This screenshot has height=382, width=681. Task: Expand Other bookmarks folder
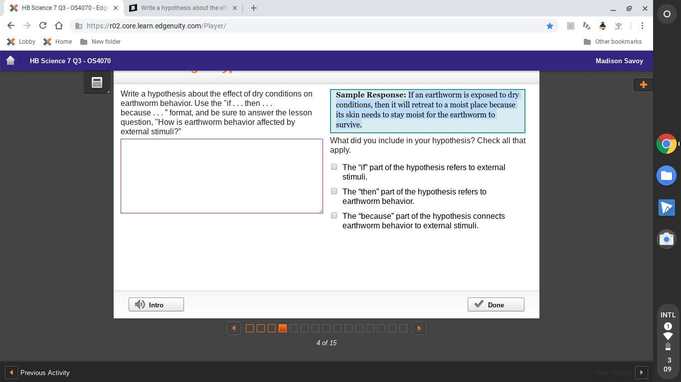pyautogui.click(x=612, y=42)
